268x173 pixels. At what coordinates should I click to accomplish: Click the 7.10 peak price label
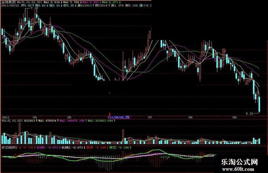tap(34, 8)
